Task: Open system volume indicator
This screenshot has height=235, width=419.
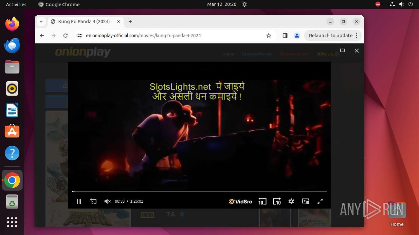Action: [401, 4]
